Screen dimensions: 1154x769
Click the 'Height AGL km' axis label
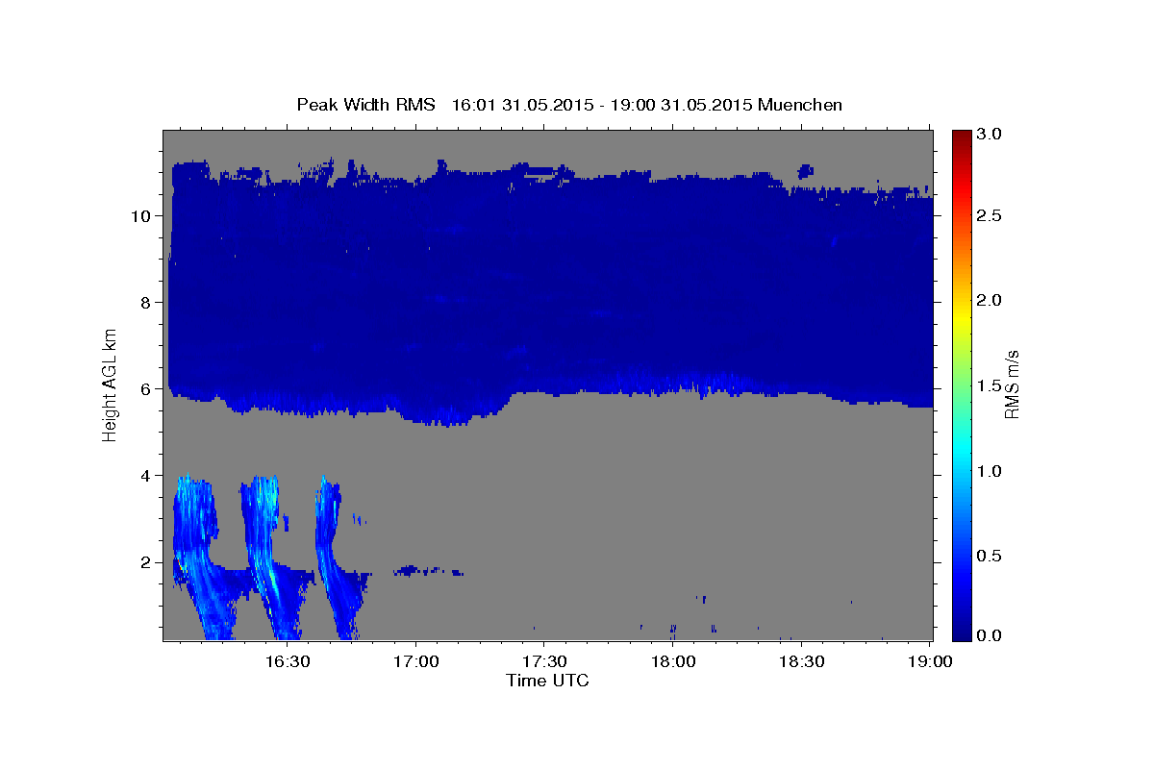pos(111,384)
